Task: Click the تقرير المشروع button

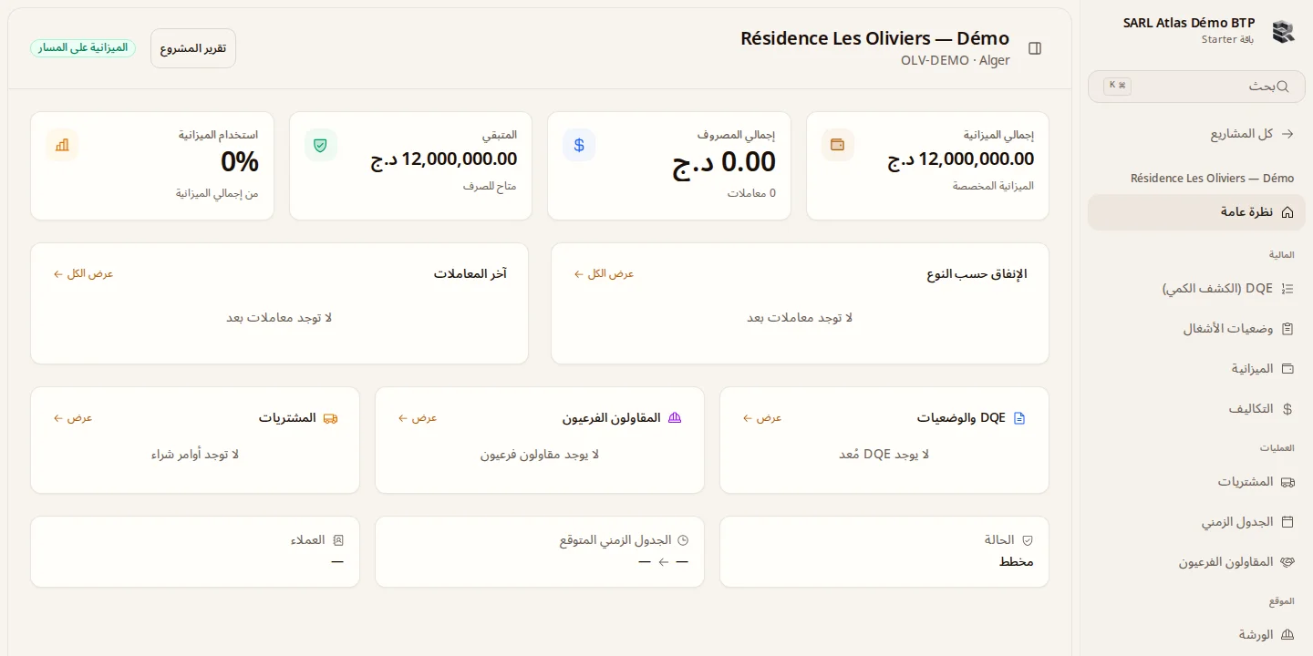Action: tap(193, 48)
